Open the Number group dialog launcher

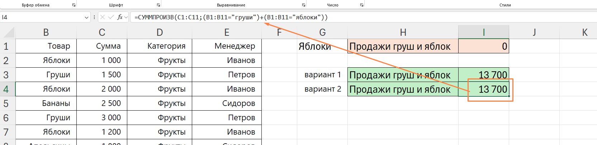362,5
